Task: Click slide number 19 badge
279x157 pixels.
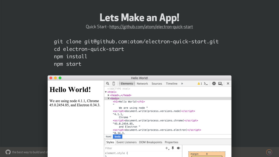Action: coord(269,152)
